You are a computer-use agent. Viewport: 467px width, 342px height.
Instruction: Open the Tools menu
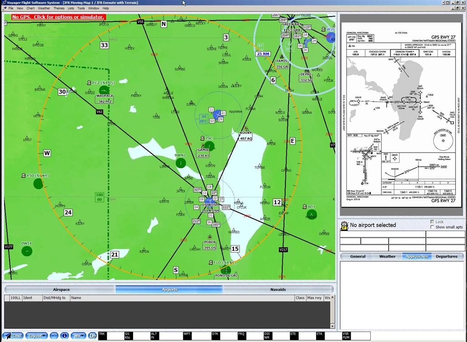pos(81,8)
